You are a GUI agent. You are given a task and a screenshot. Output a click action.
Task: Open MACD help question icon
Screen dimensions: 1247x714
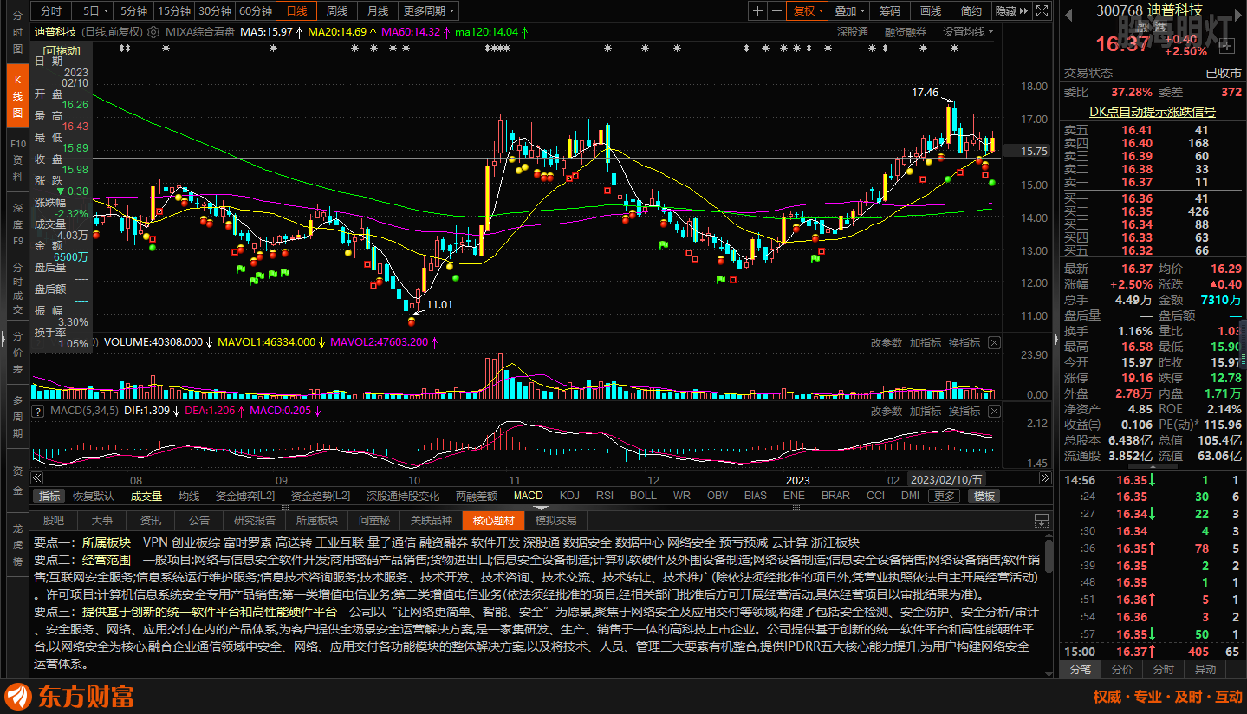[38, 411]
